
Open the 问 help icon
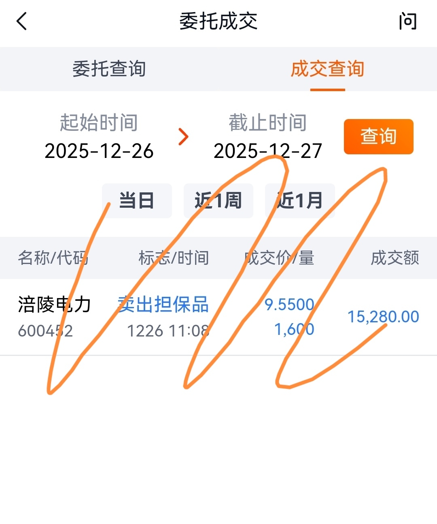click(408, 21)
